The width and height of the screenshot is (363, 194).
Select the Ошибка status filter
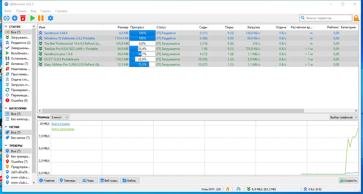coord(18,100)
